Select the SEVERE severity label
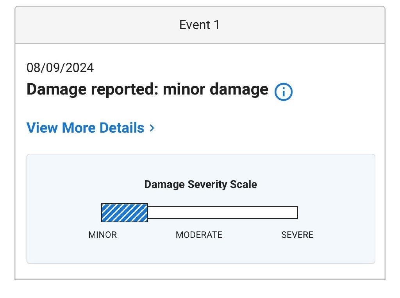Screen dimensions: 400x298 (x=297, y=235)
